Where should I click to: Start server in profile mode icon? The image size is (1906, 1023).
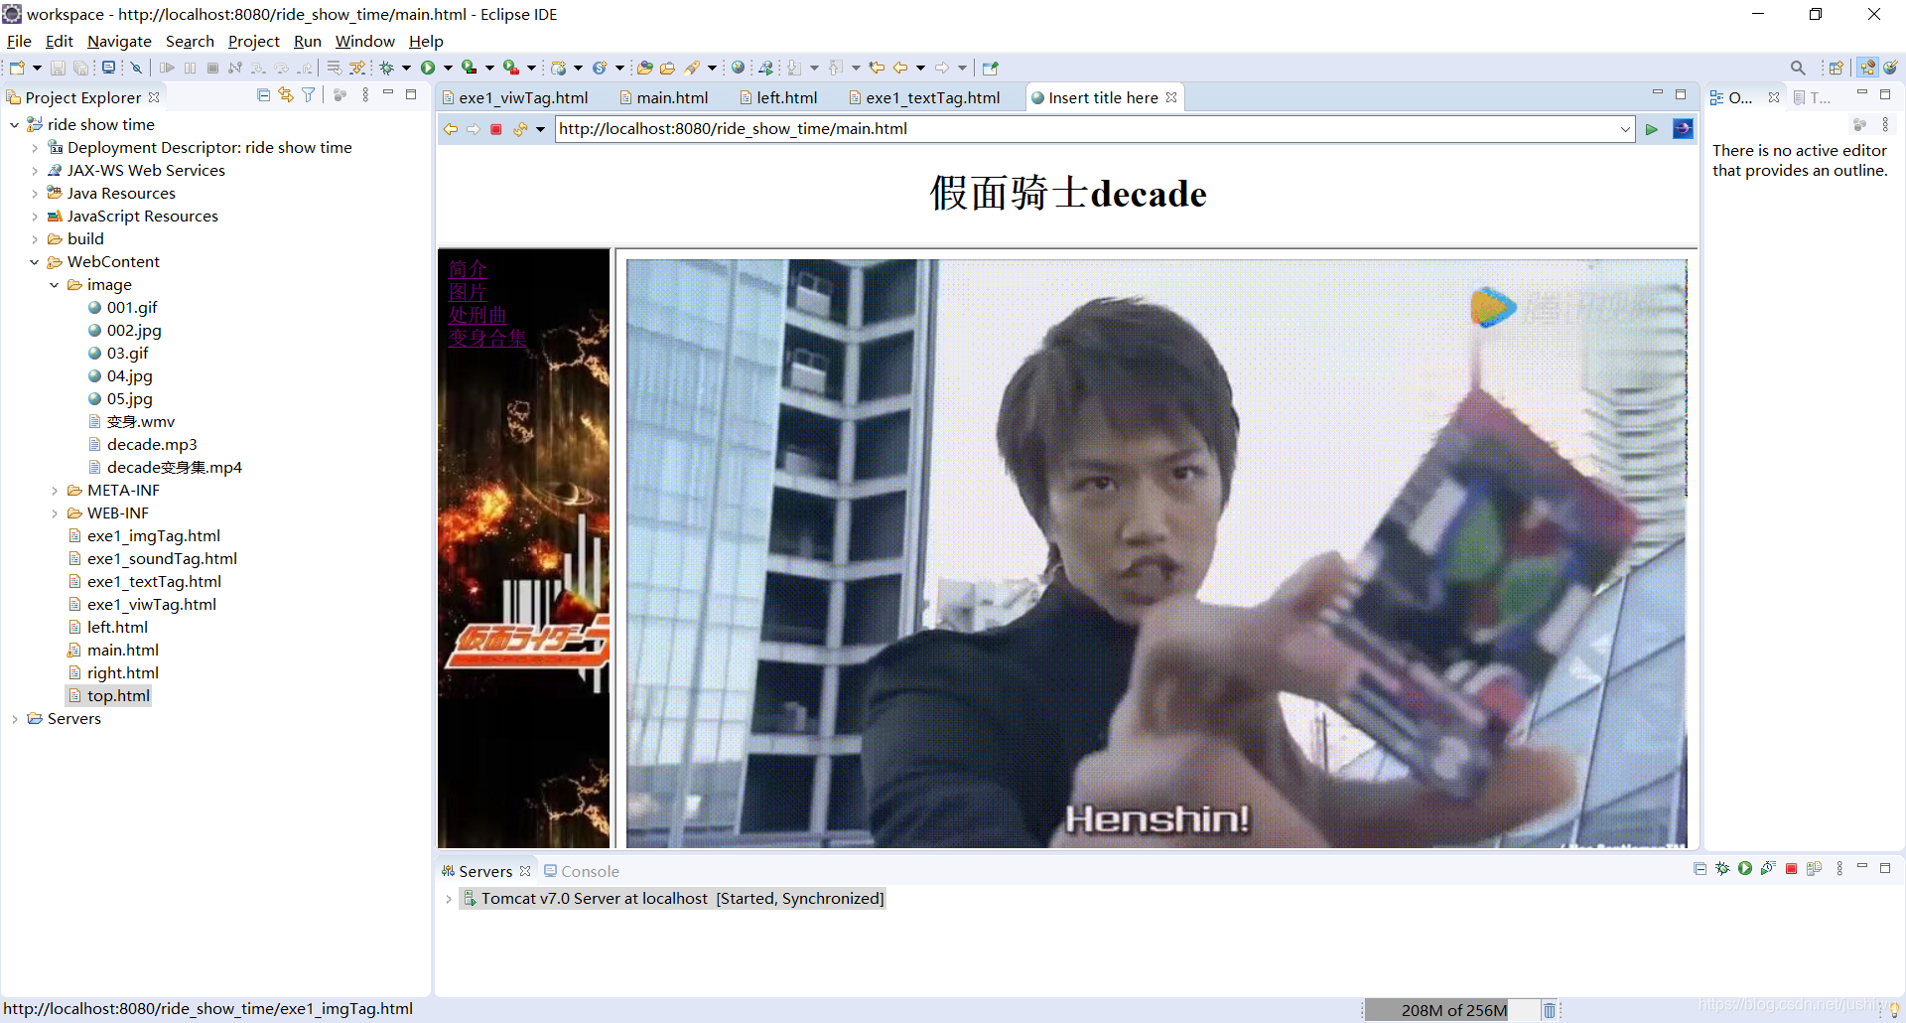[x=1768, y=869]
